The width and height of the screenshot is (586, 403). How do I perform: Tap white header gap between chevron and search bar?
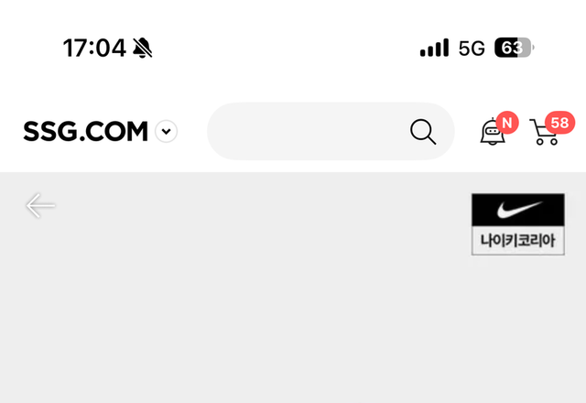[192, 131]
